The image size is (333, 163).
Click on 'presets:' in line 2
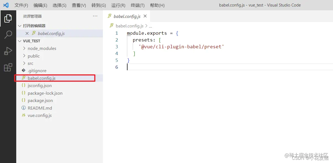(x=144, y=40)
